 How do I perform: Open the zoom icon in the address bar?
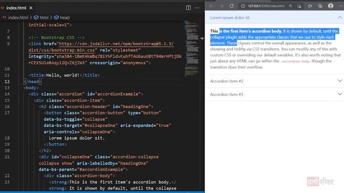click(290, 6)
